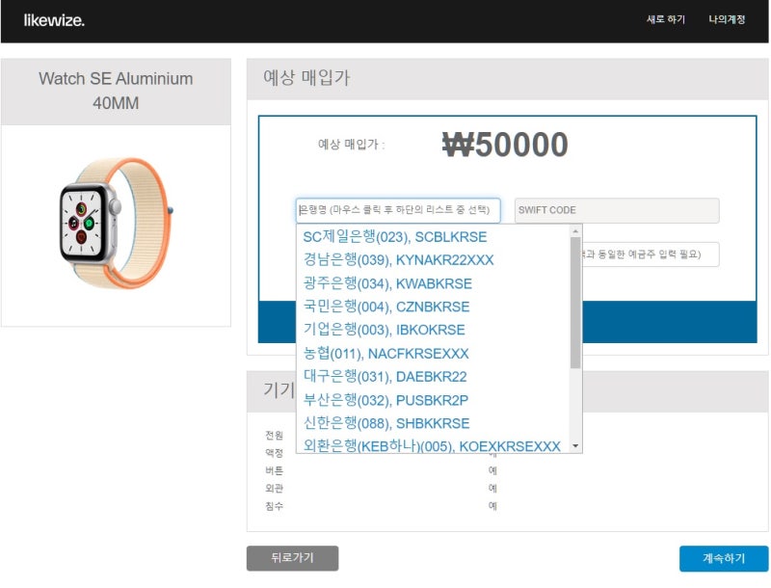This screenshot has height=588, width=771.
Task: Click the ₩50000 estimated price value
Action: [x=505, y=145]
